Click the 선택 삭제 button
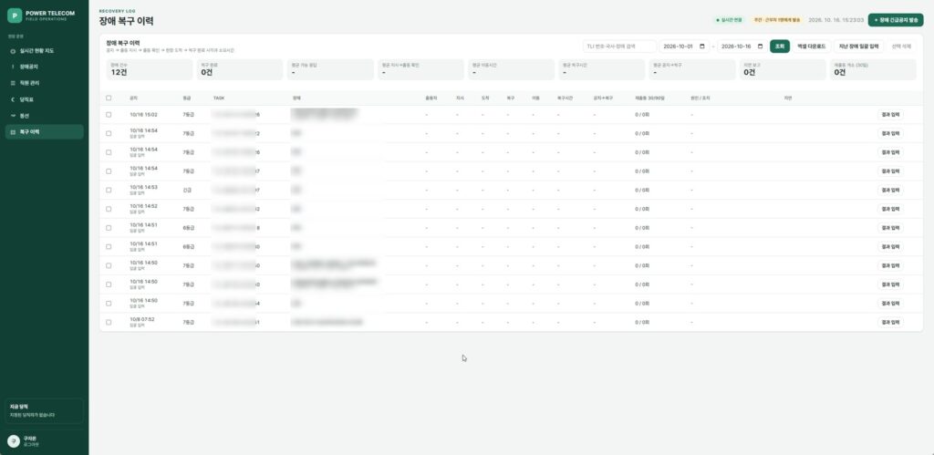The width and height of the screenshot is (934, 455). (x=901, y=47)
